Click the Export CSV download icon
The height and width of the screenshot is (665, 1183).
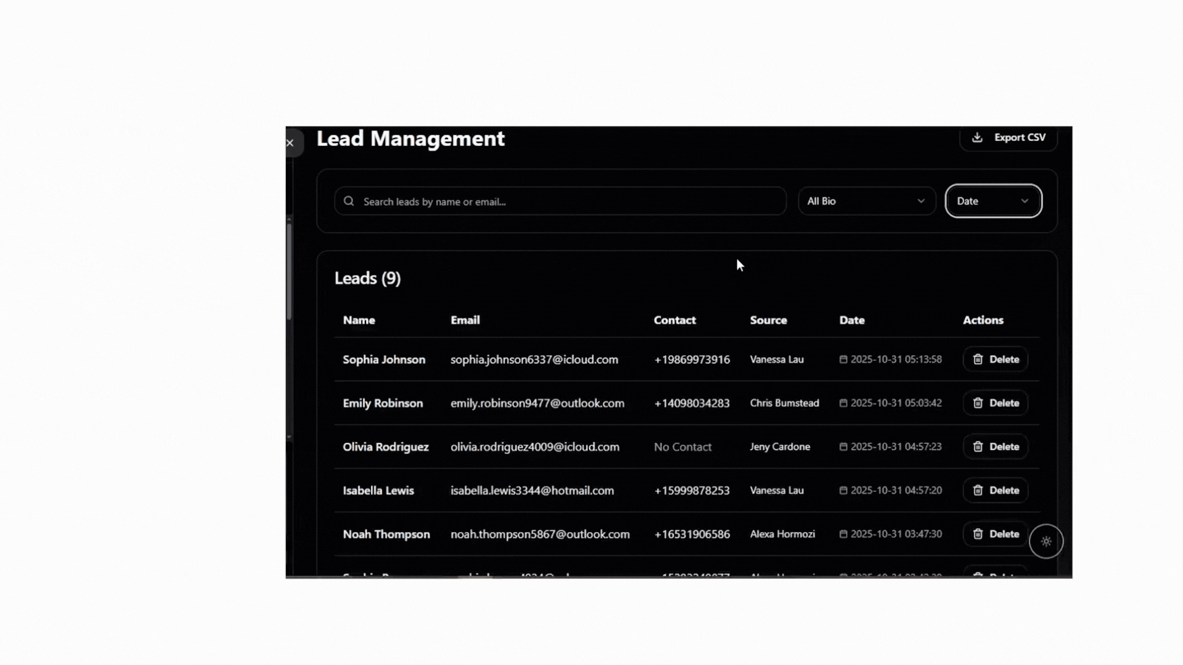[x=977, y=137]
